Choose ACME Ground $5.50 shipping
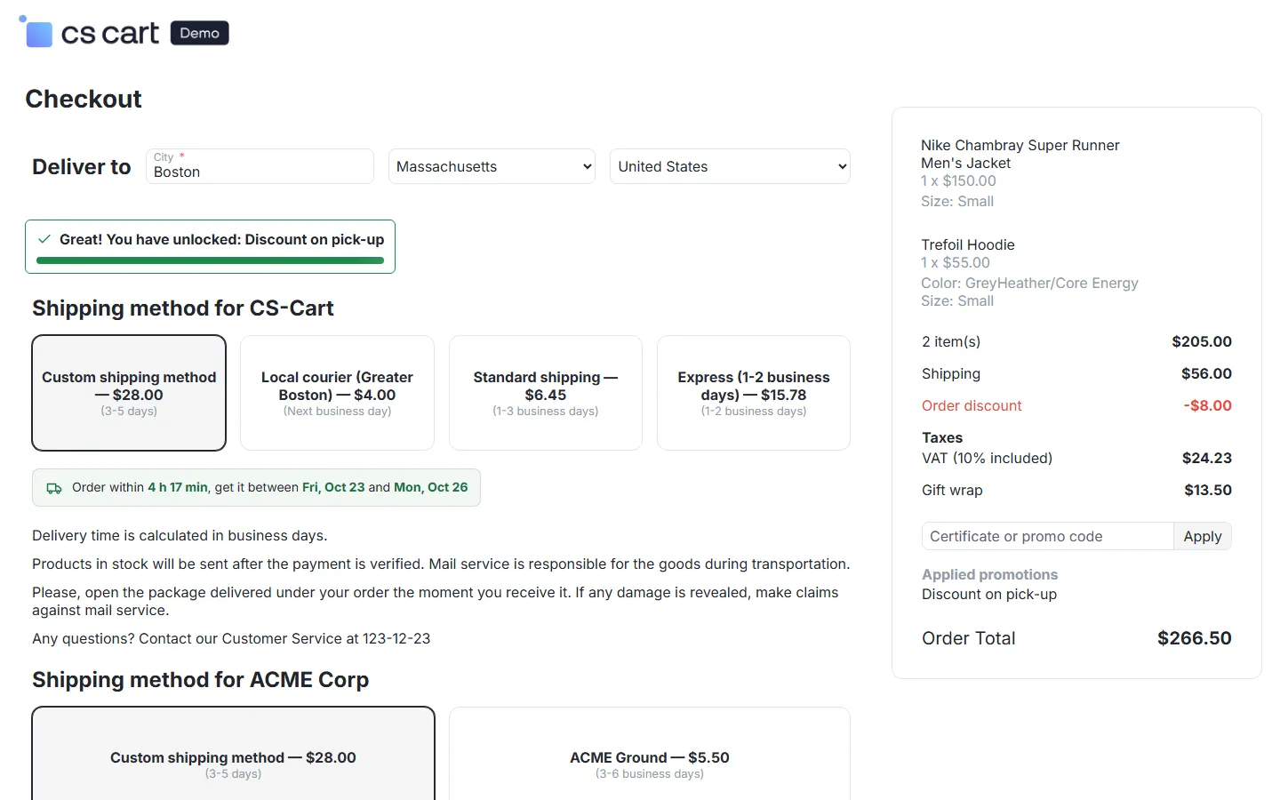This screenshot has width=1280, height=800. point(650,755)
